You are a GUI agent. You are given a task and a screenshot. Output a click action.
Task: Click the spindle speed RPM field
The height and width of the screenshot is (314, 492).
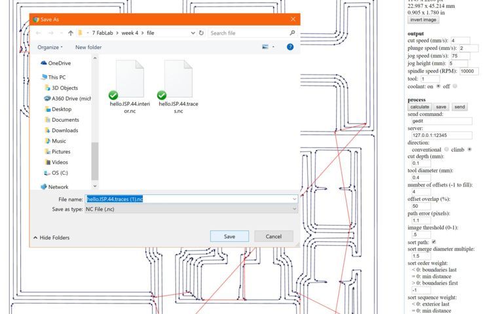(469, 71)
